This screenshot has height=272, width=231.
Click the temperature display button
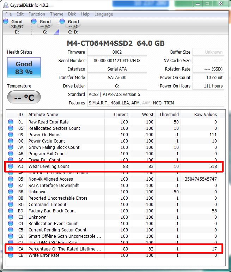[24, 97]
